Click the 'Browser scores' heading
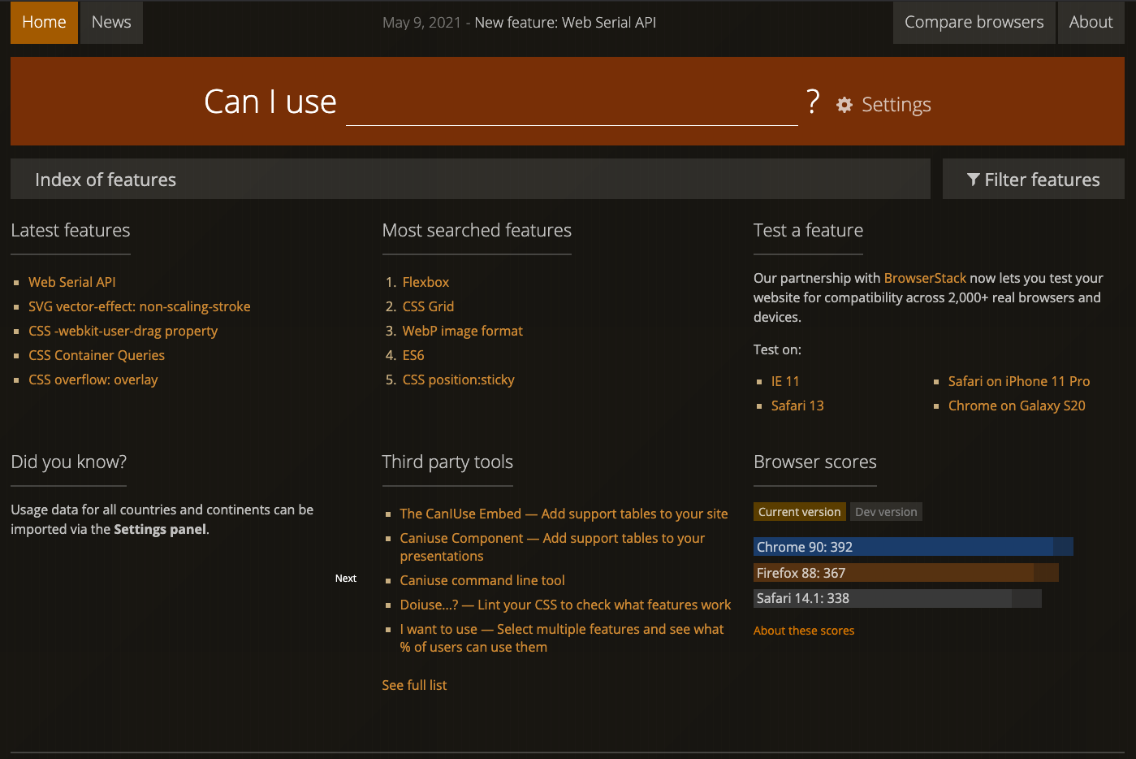 pyautogui.click(x=815, y=462)
